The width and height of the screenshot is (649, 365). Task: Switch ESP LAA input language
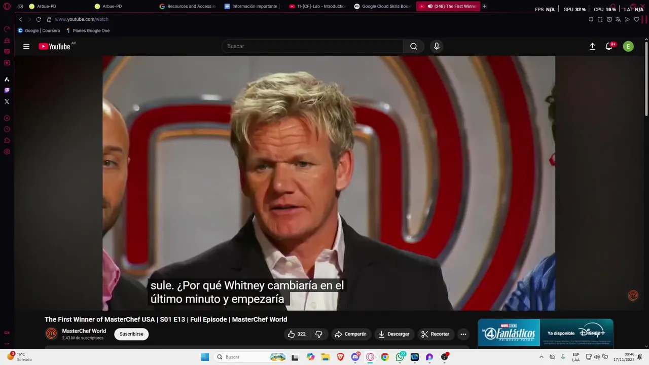[x=576, y=357]
